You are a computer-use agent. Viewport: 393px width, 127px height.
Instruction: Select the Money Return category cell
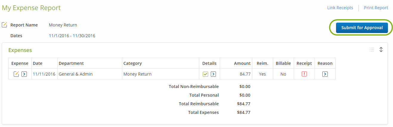[x=161, y=74]
